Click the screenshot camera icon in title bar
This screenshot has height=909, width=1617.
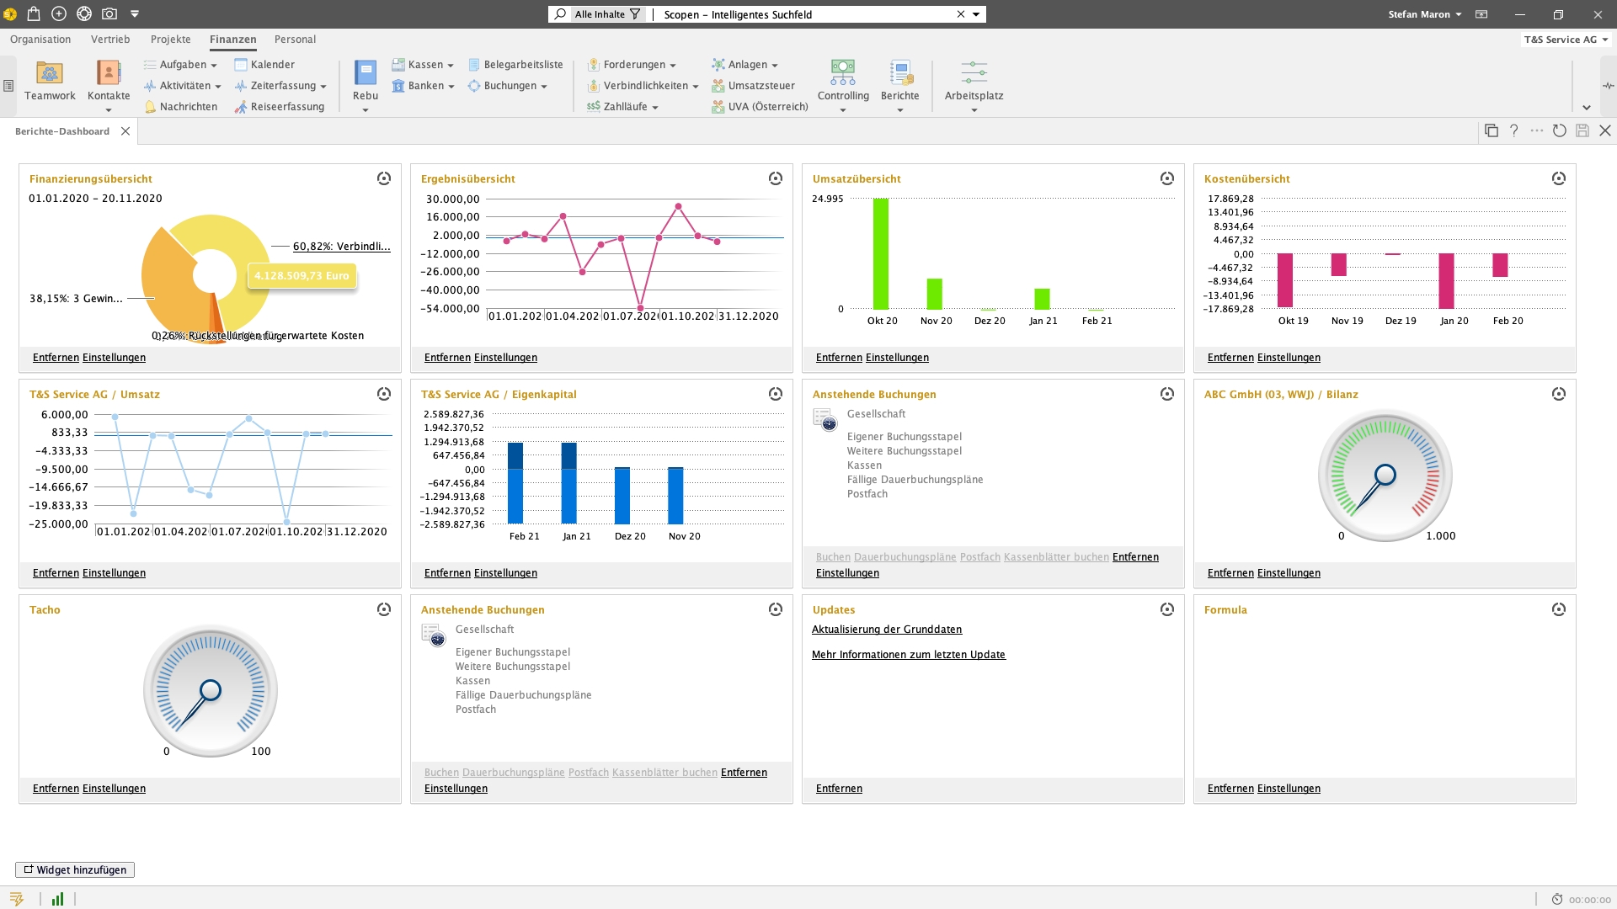pyautogui.click(x=109, y=13)
